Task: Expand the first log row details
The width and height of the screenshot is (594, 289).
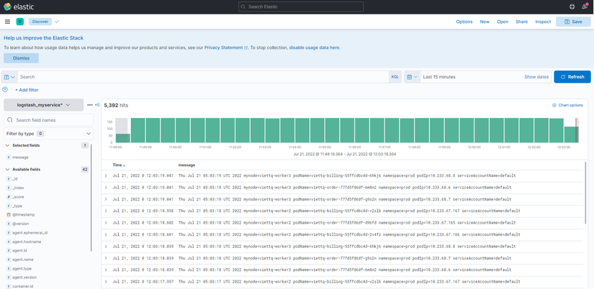Action: [106, 175]
